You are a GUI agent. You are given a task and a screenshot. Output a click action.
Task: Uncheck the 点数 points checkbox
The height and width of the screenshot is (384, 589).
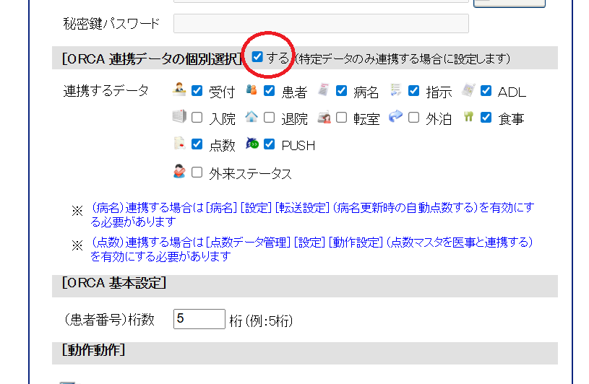click(x=197, y=145)
